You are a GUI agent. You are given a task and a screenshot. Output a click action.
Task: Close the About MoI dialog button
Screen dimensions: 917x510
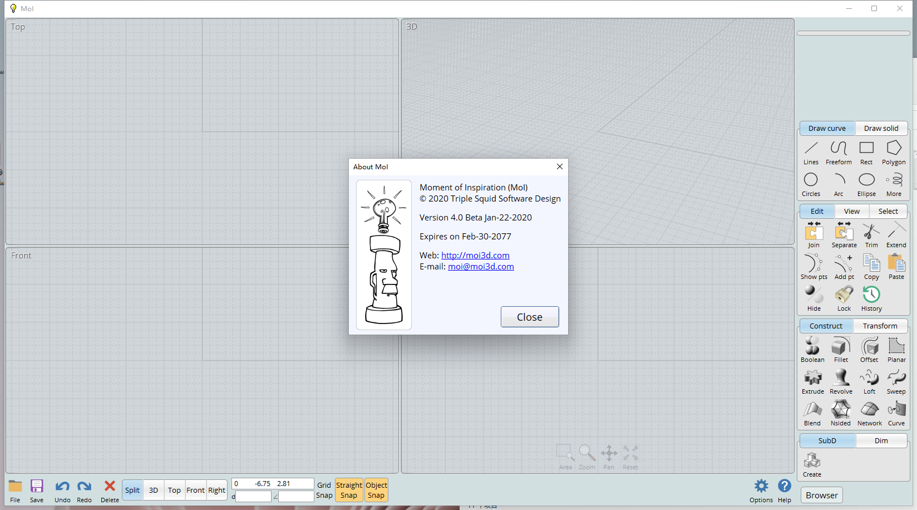click(530, 317)
